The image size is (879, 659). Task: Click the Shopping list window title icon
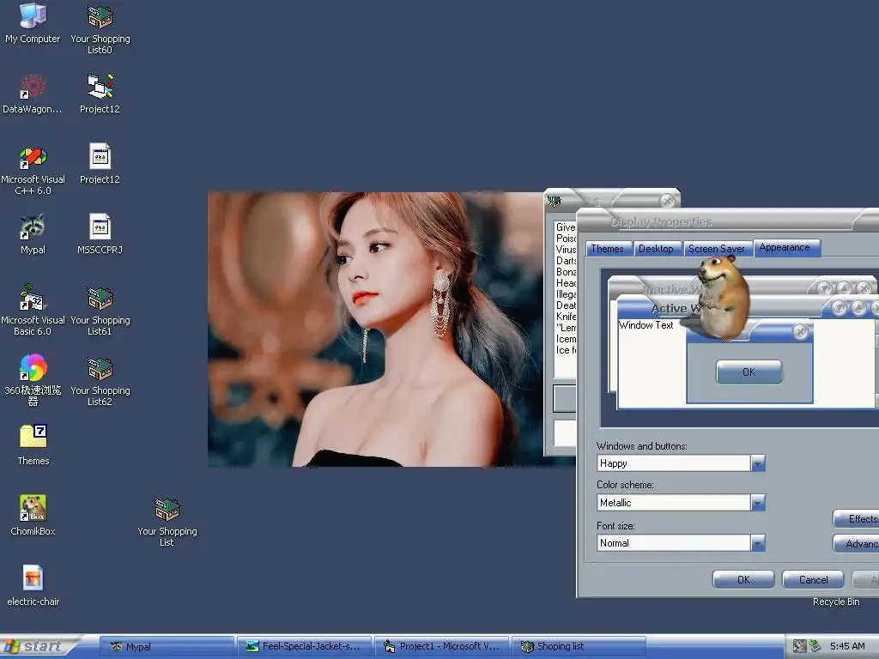555,201
